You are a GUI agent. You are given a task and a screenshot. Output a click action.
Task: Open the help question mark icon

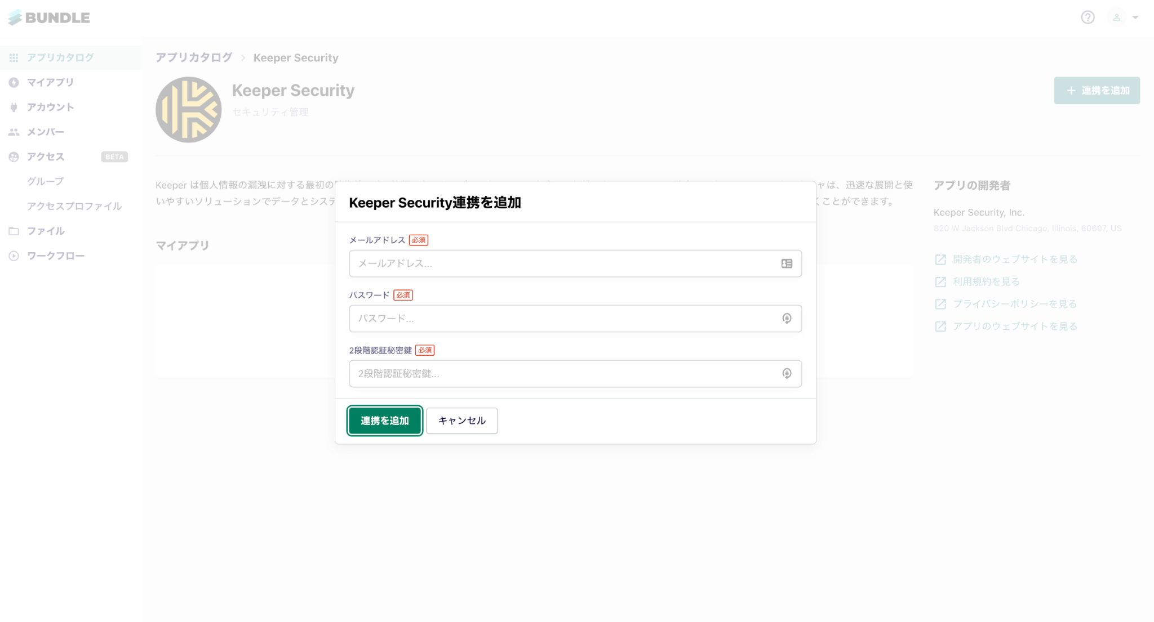1088,17
